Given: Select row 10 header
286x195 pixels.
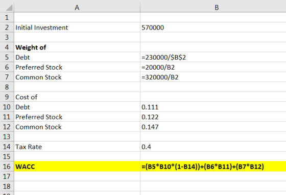Looking at the screenshot, I should [7, 107].
